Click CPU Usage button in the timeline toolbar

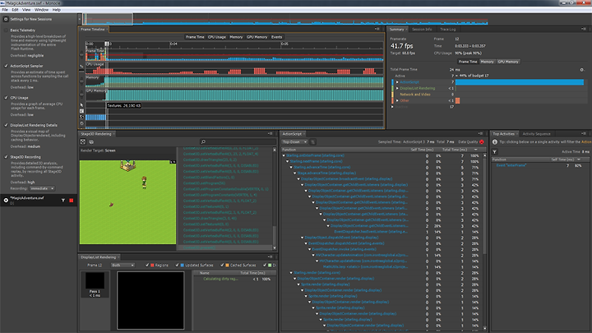[x=217, y=37]
